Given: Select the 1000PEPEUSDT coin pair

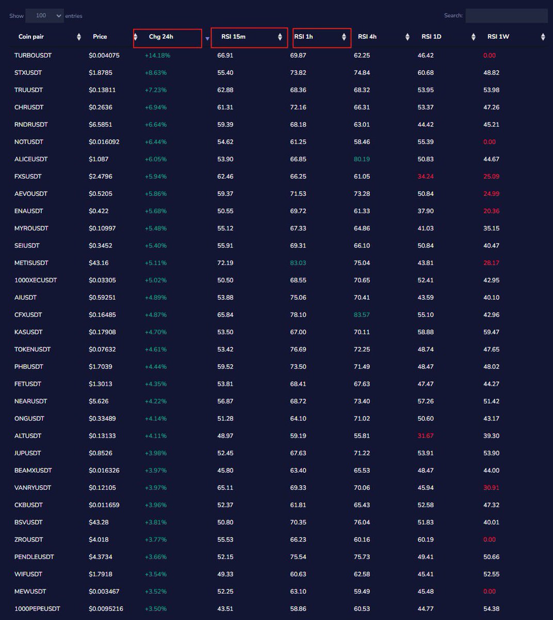Looking at the screenshot, I should [x=37, y=609].
